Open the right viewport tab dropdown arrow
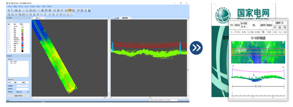The height and width of the screenshot is (107, 293). [x=188, y=18]
